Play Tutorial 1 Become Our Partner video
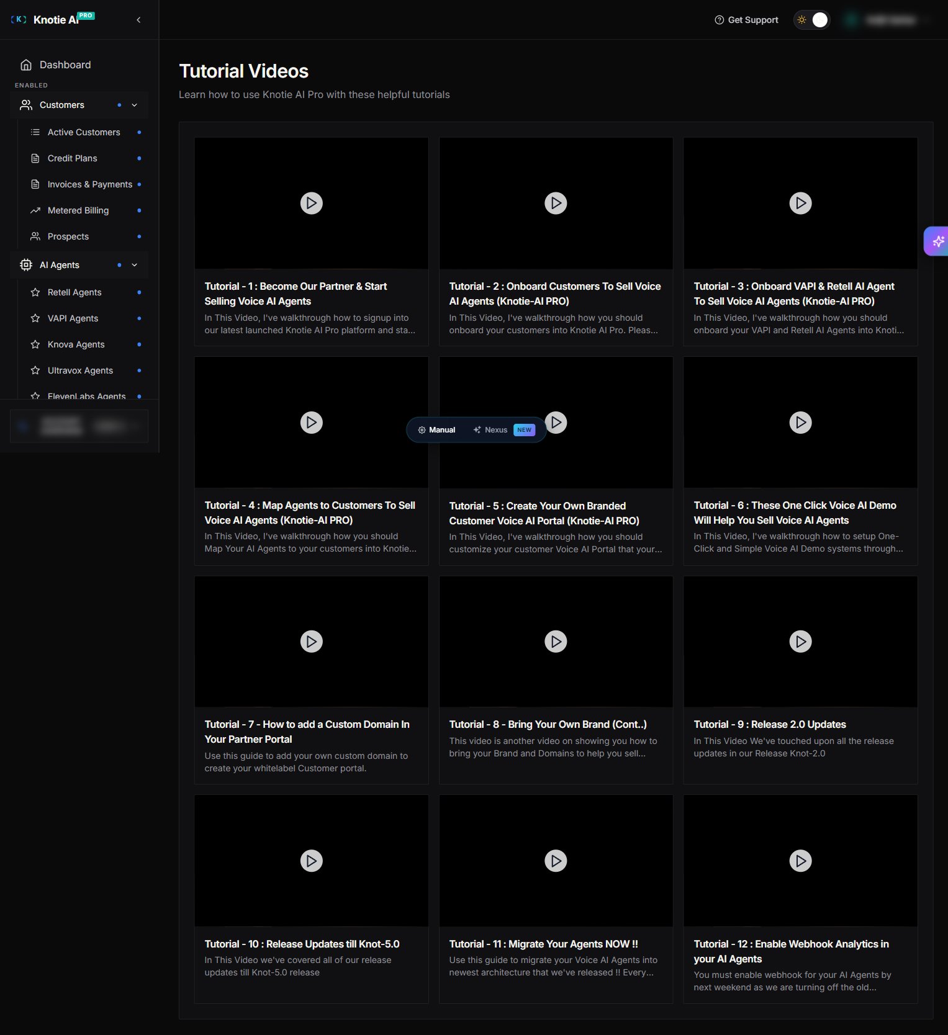 tap(312, 203)
